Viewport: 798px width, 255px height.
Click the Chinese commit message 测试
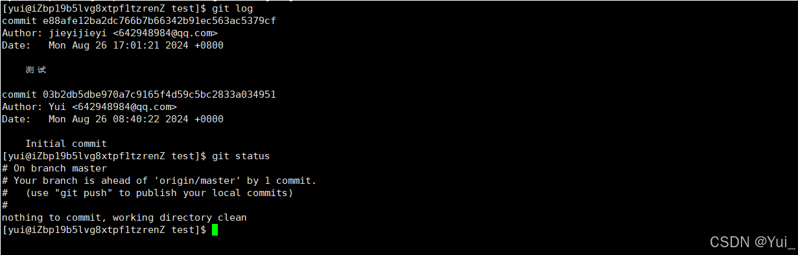(36, 70)
